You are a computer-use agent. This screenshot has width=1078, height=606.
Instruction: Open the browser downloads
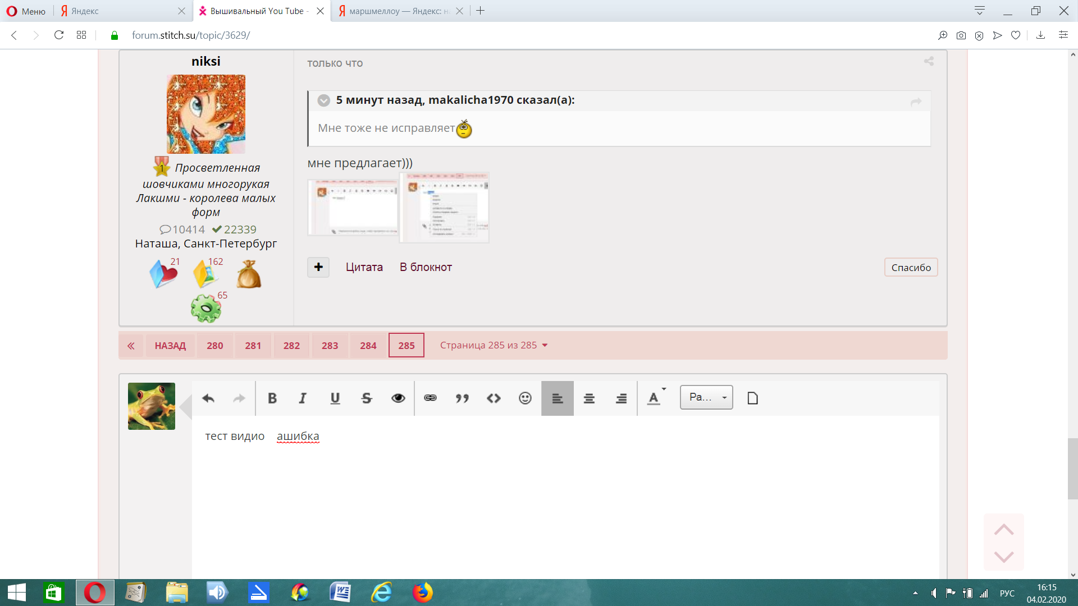[1040, 35]
